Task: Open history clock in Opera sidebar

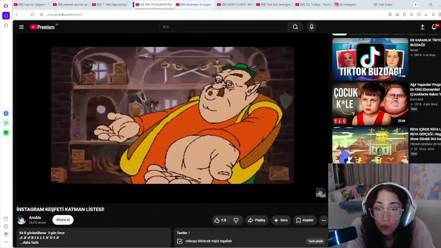Action: pyautogui.click(x=6, y=226)
